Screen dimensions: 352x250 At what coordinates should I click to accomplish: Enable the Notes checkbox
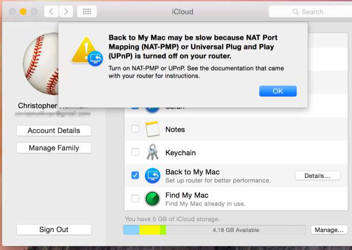tap(135, 129)
